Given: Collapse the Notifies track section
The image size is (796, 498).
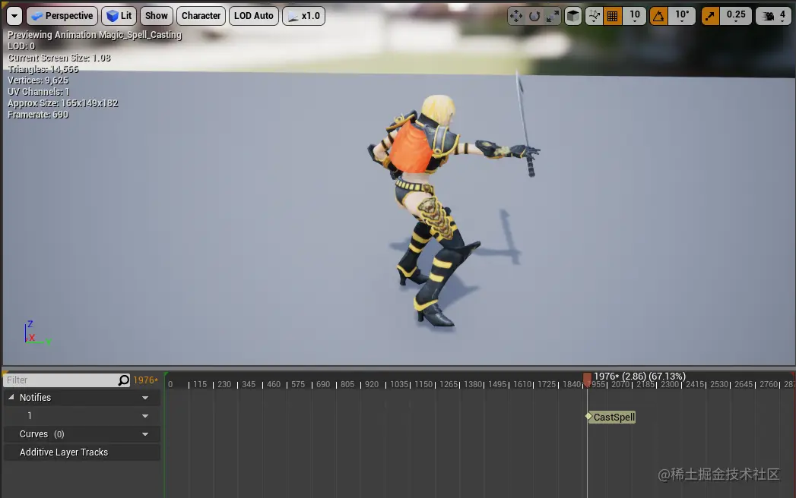Looking at the screenshot, I should point(11,398).
